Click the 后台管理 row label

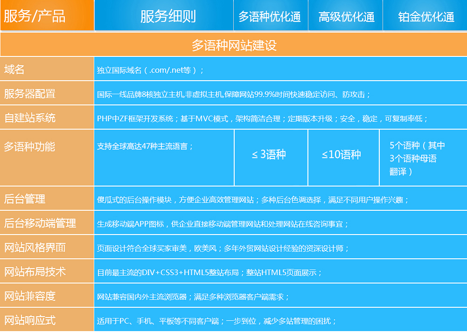pyautogui.click(x=25, y=199)
